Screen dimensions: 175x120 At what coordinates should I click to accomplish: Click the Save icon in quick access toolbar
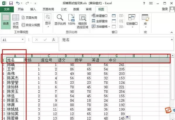(x=11, y=3)
